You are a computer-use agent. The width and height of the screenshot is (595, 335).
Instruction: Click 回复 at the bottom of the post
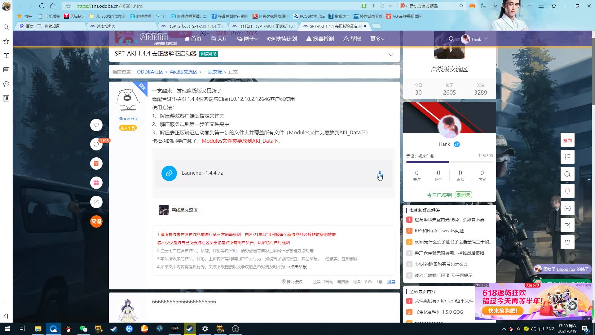pos(391,282)
